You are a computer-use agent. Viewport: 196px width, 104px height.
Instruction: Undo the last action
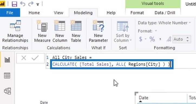[x=23, y=4]
